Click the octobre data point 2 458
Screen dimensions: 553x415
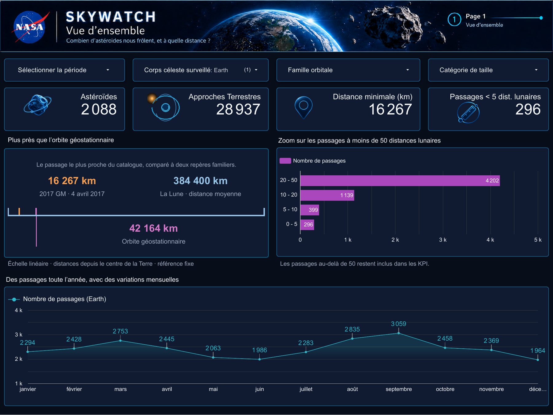click(x=445, y=348)
